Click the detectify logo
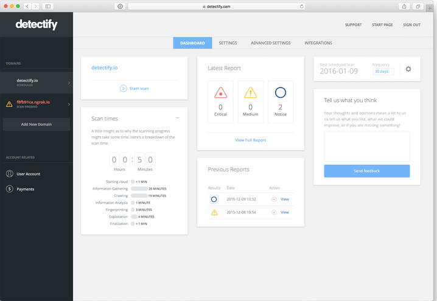The height and width of the screenshot is (301, 437). tap(37, 24)
